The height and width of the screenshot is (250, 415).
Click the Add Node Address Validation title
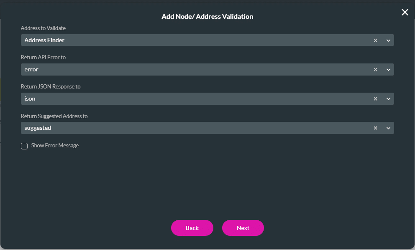(207, 16)
